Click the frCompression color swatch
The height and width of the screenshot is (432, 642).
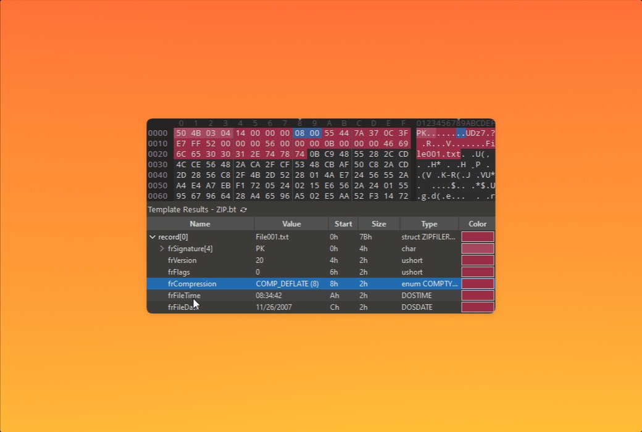[477, 283]
